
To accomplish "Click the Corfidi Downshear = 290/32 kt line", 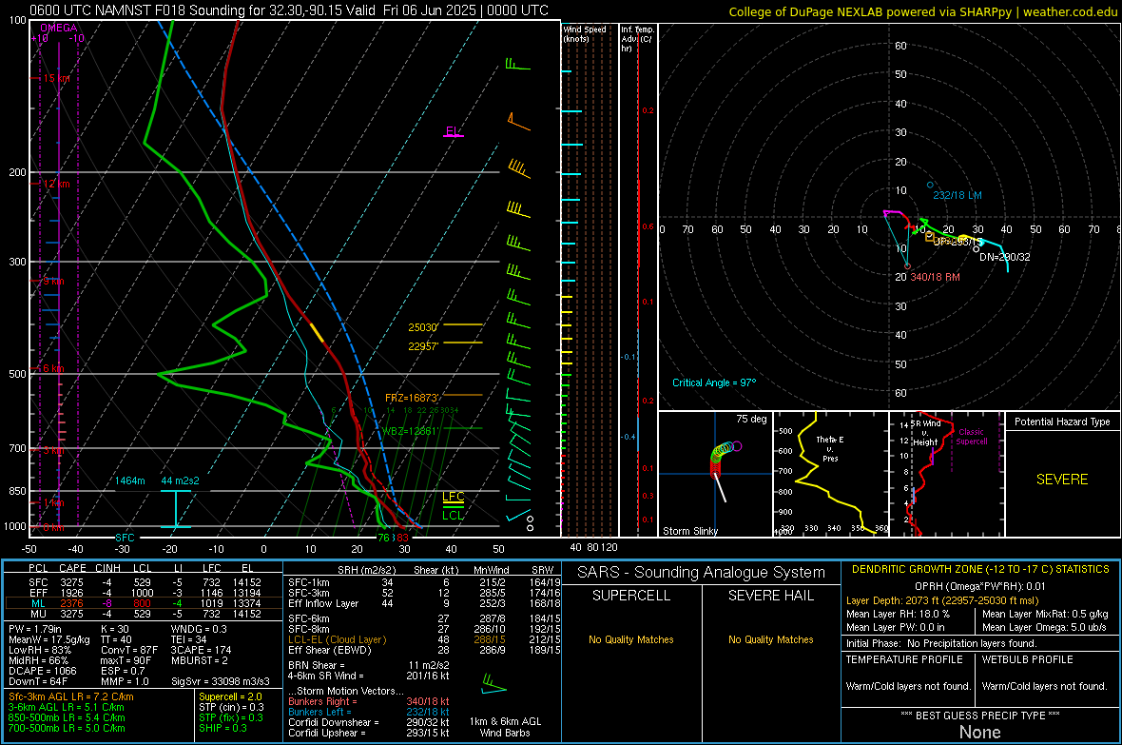I will 369,722.
